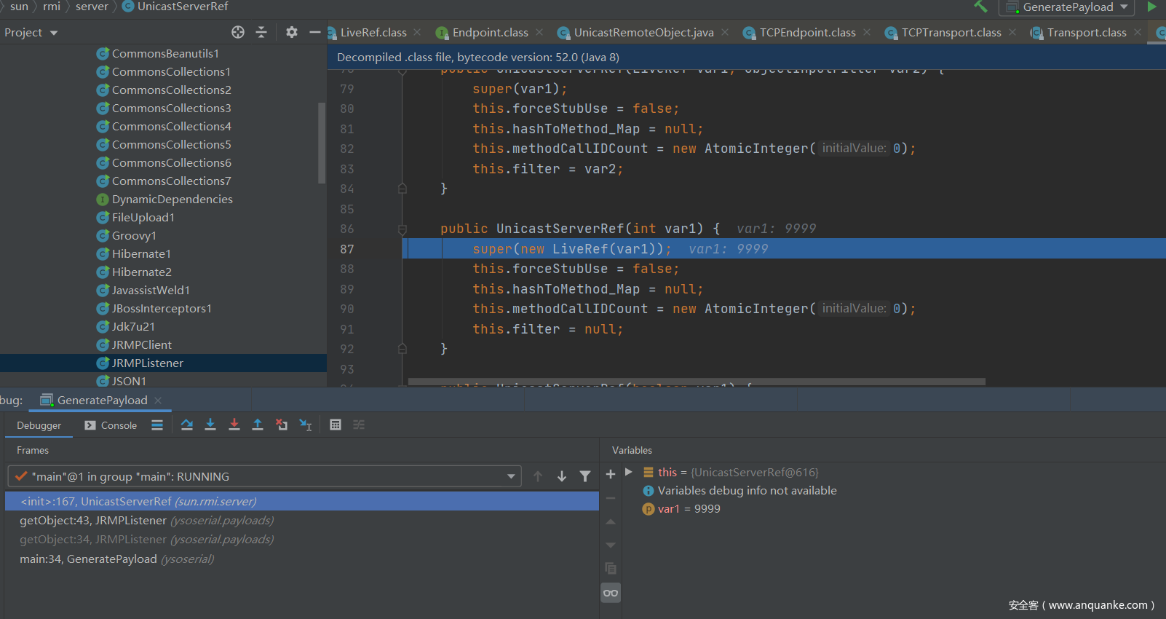The height and width of the screenshot is (619, 1166).
Task: Click the Step Out icon
Action: pos(258,425)
